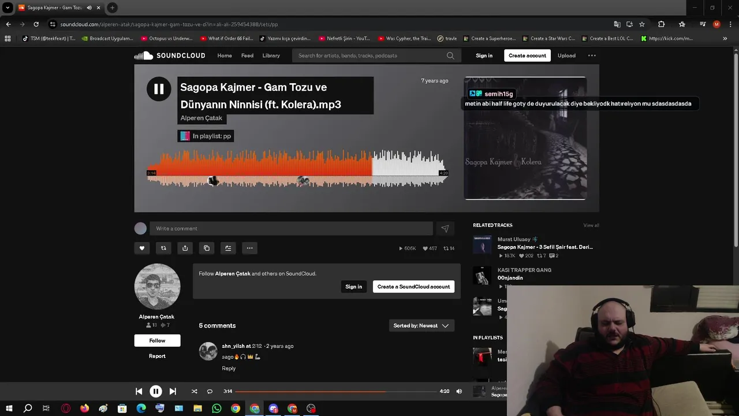Click the Write a comment field
Screen dimensions: 739x416
click(291, 228)
